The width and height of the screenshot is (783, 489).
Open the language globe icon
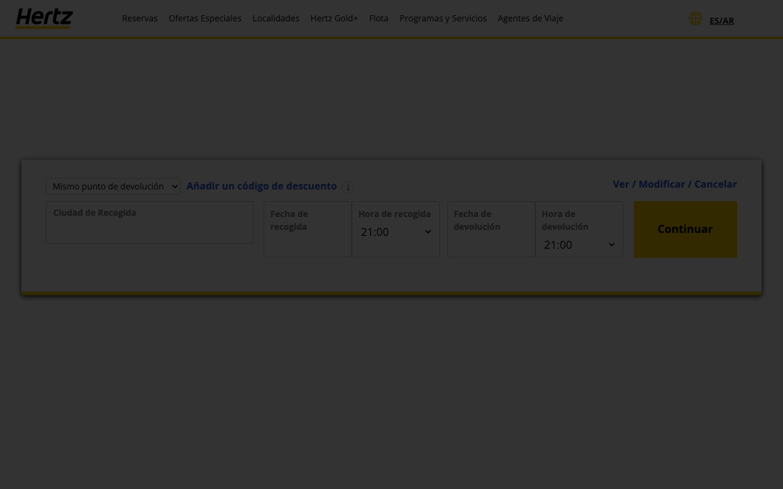tap(696, 18)
